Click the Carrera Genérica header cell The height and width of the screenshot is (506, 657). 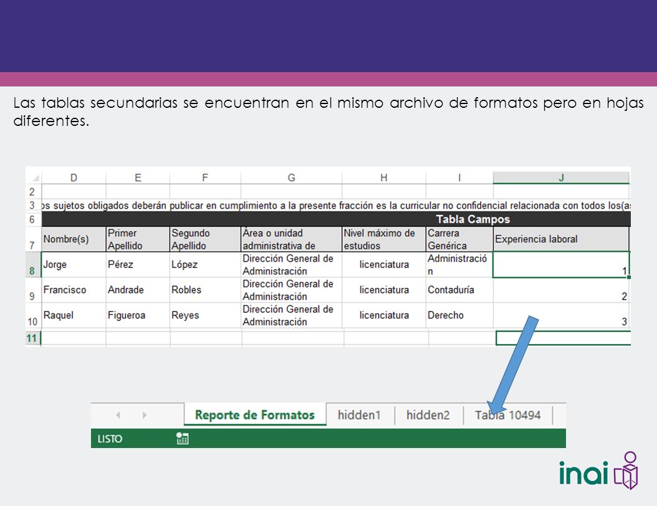coord(459,239)
